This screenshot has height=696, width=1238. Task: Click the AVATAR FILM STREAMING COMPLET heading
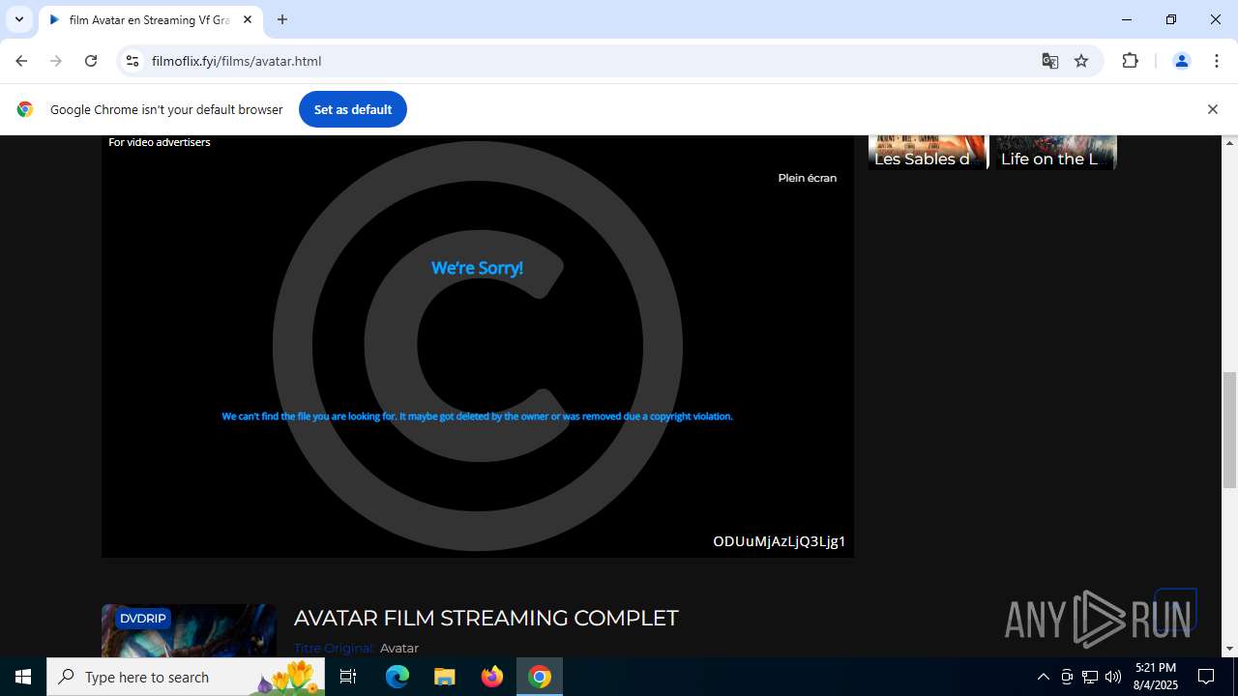(486, 618)
